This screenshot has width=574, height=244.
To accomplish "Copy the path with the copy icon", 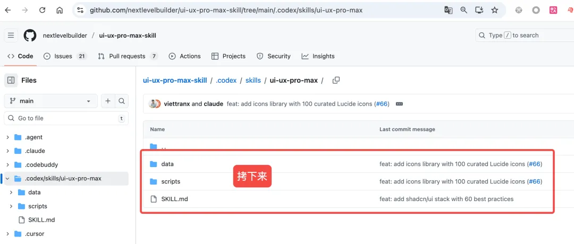I will pyautogui.click(x=336, y=80).
